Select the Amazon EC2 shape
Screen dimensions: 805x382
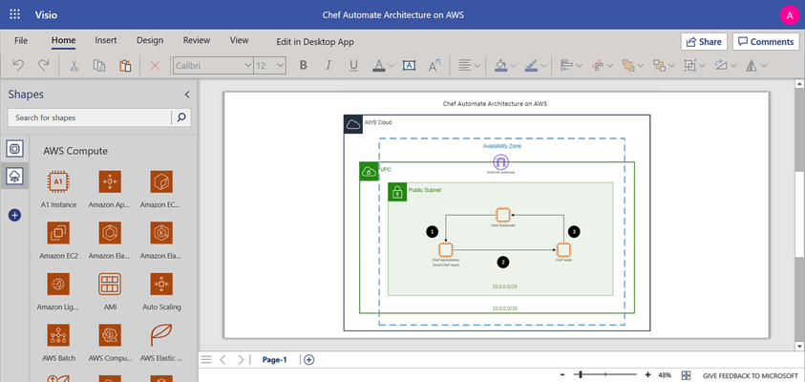(58, 241)
